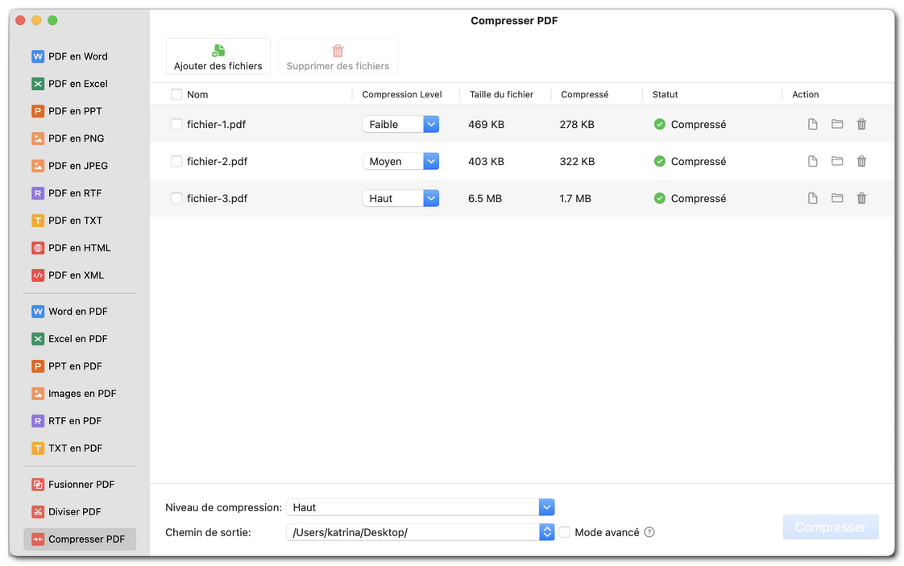Delete fichier-3.pdf with the trash icon

(861, 198)
